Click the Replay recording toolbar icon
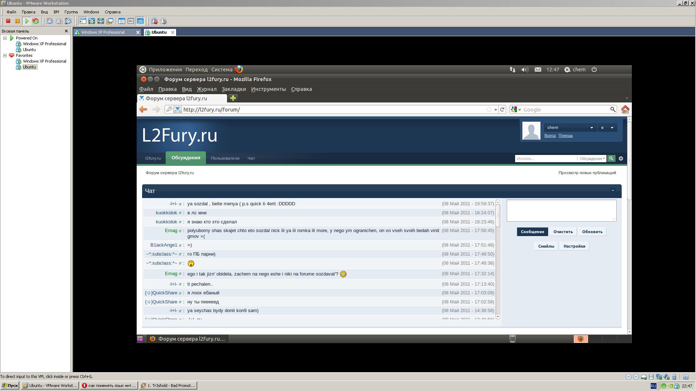Screen dimensions: 696x391 pos(163,21)
